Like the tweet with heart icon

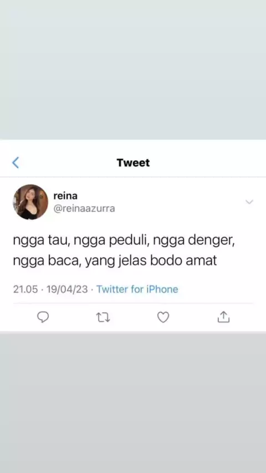tap(163, 317)
